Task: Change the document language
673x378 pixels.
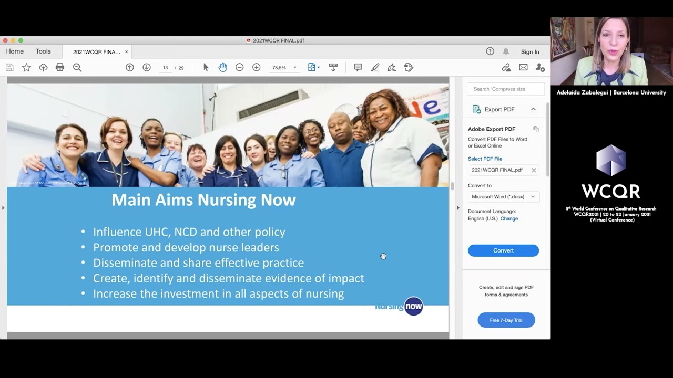Action: (x=509, y=218)
